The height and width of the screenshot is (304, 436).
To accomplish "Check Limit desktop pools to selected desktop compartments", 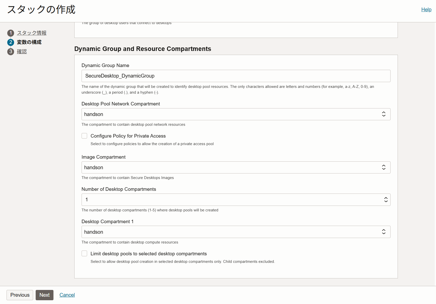I will pos(84,254).
